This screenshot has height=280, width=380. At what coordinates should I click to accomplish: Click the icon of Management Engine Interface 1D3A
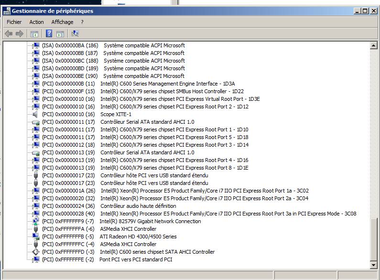[36, 84]
